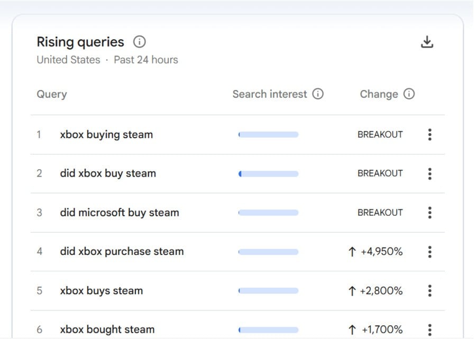This screenshot has width=476, height=339.
Task: Open more options for 'xbox buying steam'
Action: 429,135
